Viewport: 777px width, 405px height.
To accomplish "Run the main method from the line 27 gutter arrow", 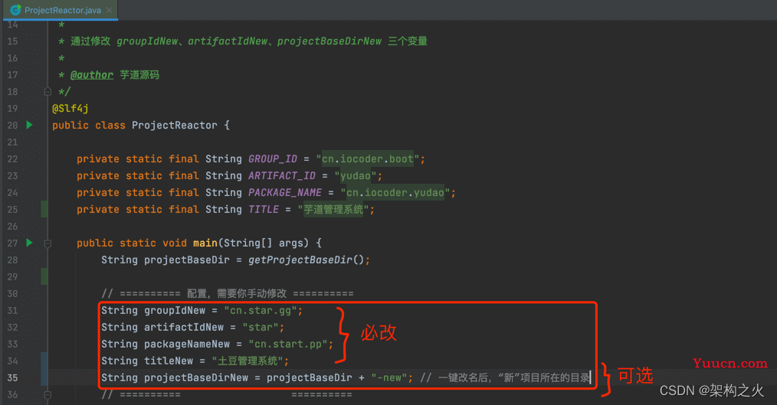I will coord(29,243).
